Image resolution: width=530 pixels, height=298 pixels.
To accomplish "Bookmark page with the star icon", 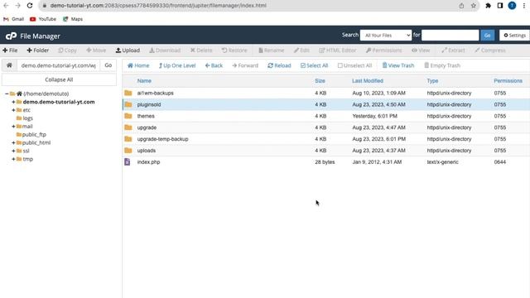I will (473, 6).
